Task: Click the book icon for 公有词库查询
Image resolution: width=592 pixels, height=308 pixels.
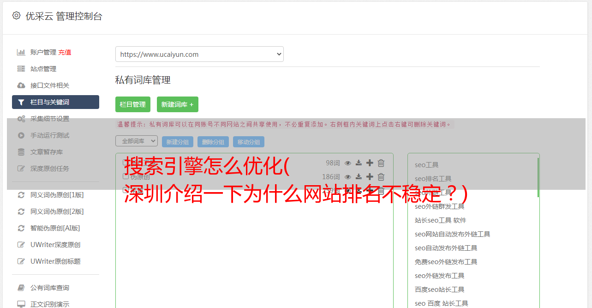Action: tap(21, 288)
